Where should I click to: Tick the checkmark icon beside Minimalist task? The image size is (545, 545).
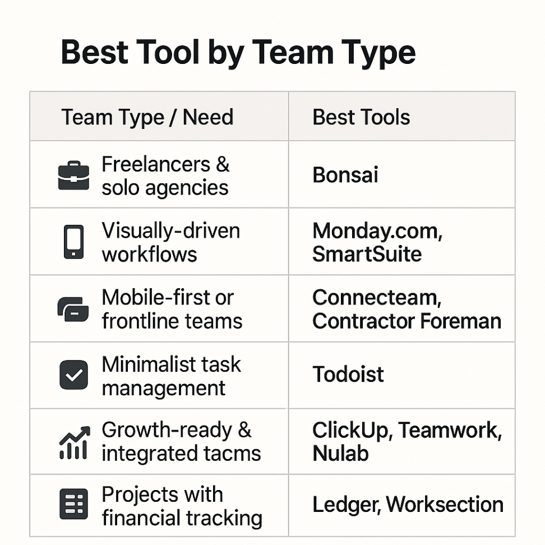(73, 375)
